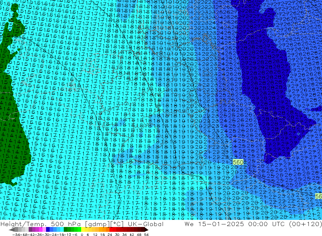Click the '54' legend value at the scale end
Image resolution: width=322 pixels, height=236 pixels.
147,235
